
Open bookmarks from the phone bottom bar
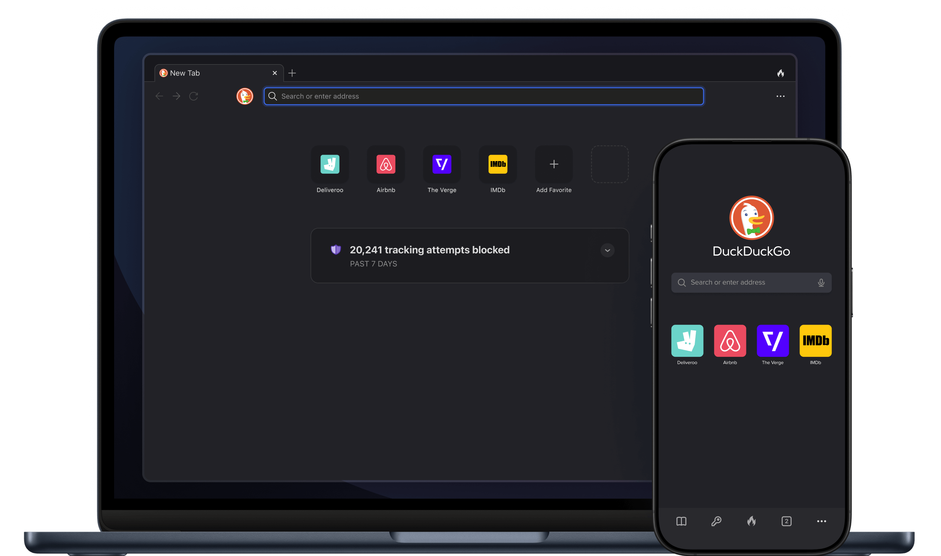pyautogui.click(x=681, y=521)
